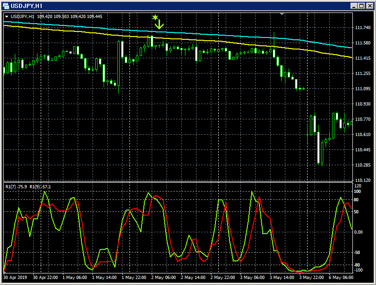Restore the USDJPY chart window size
Screen dimensions: 376x285
pos(362,6)
